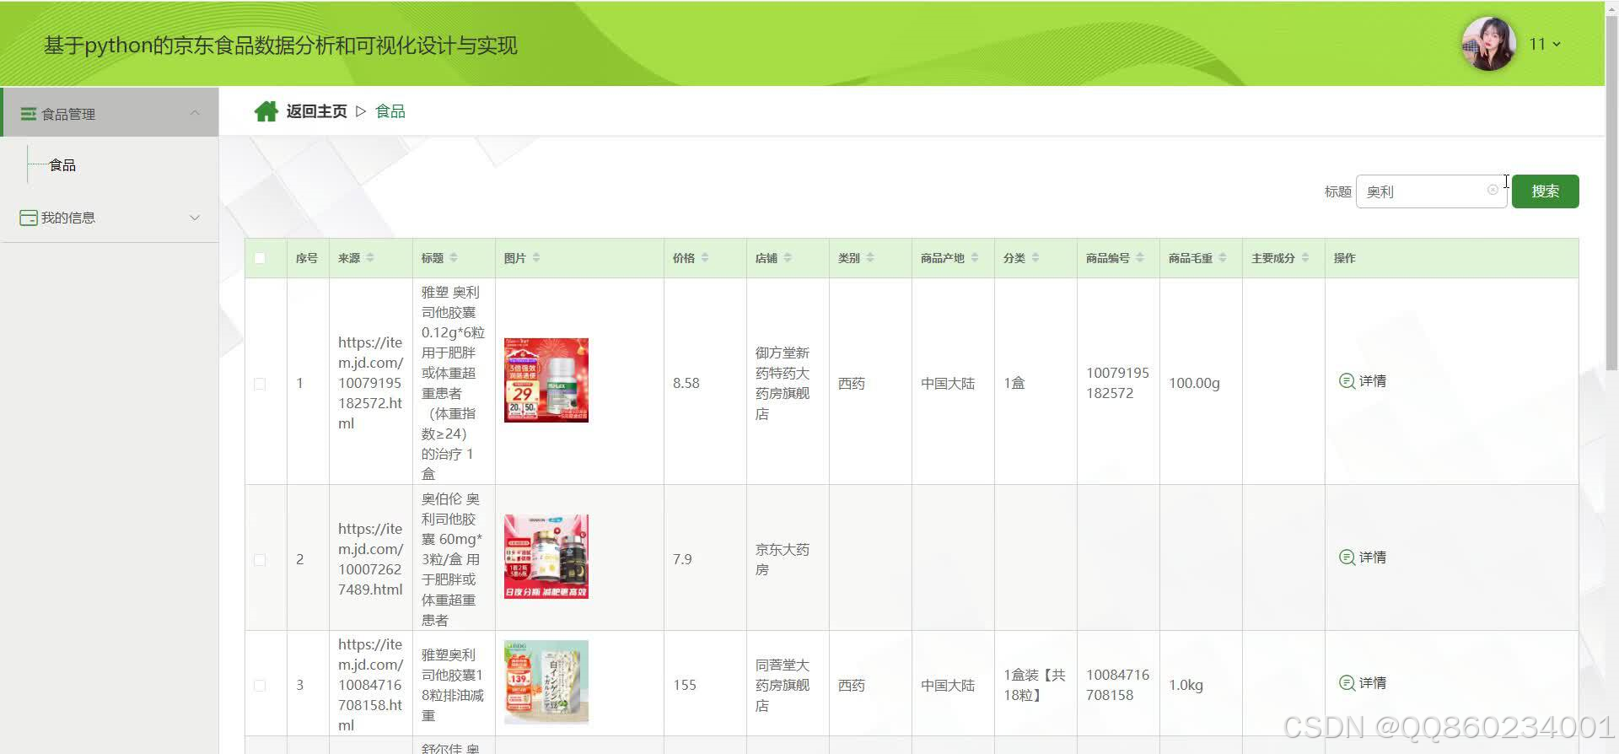Sort table by 标题 column arrows
This screenshot has width=1619, height=754.
point(454,257)
